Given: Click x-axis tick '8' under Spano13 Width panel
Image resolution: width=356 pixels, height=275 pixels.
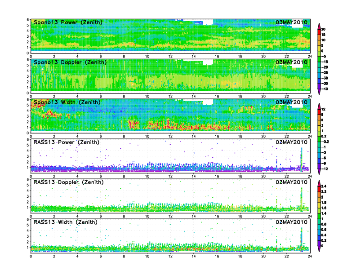Looking at the screenshot, I should pos(124,136).
